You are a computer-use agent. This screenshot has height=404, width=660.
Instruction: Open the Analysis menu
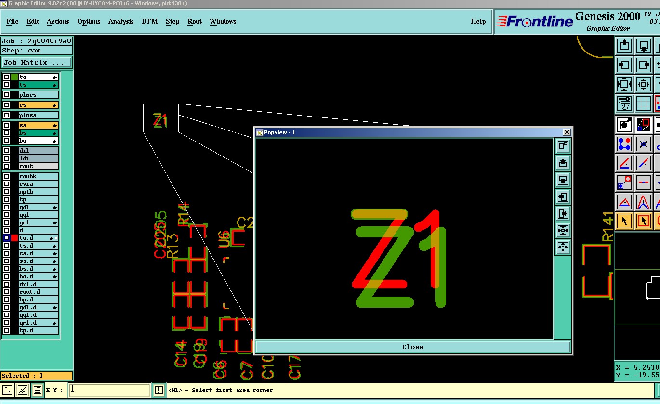pos(121,21)
